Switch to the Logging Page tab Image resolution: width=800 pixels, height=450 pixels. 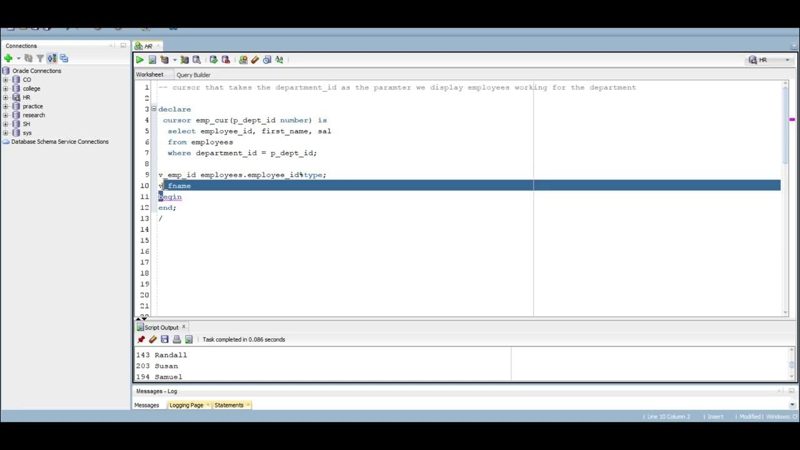click(x=186, y=405)
